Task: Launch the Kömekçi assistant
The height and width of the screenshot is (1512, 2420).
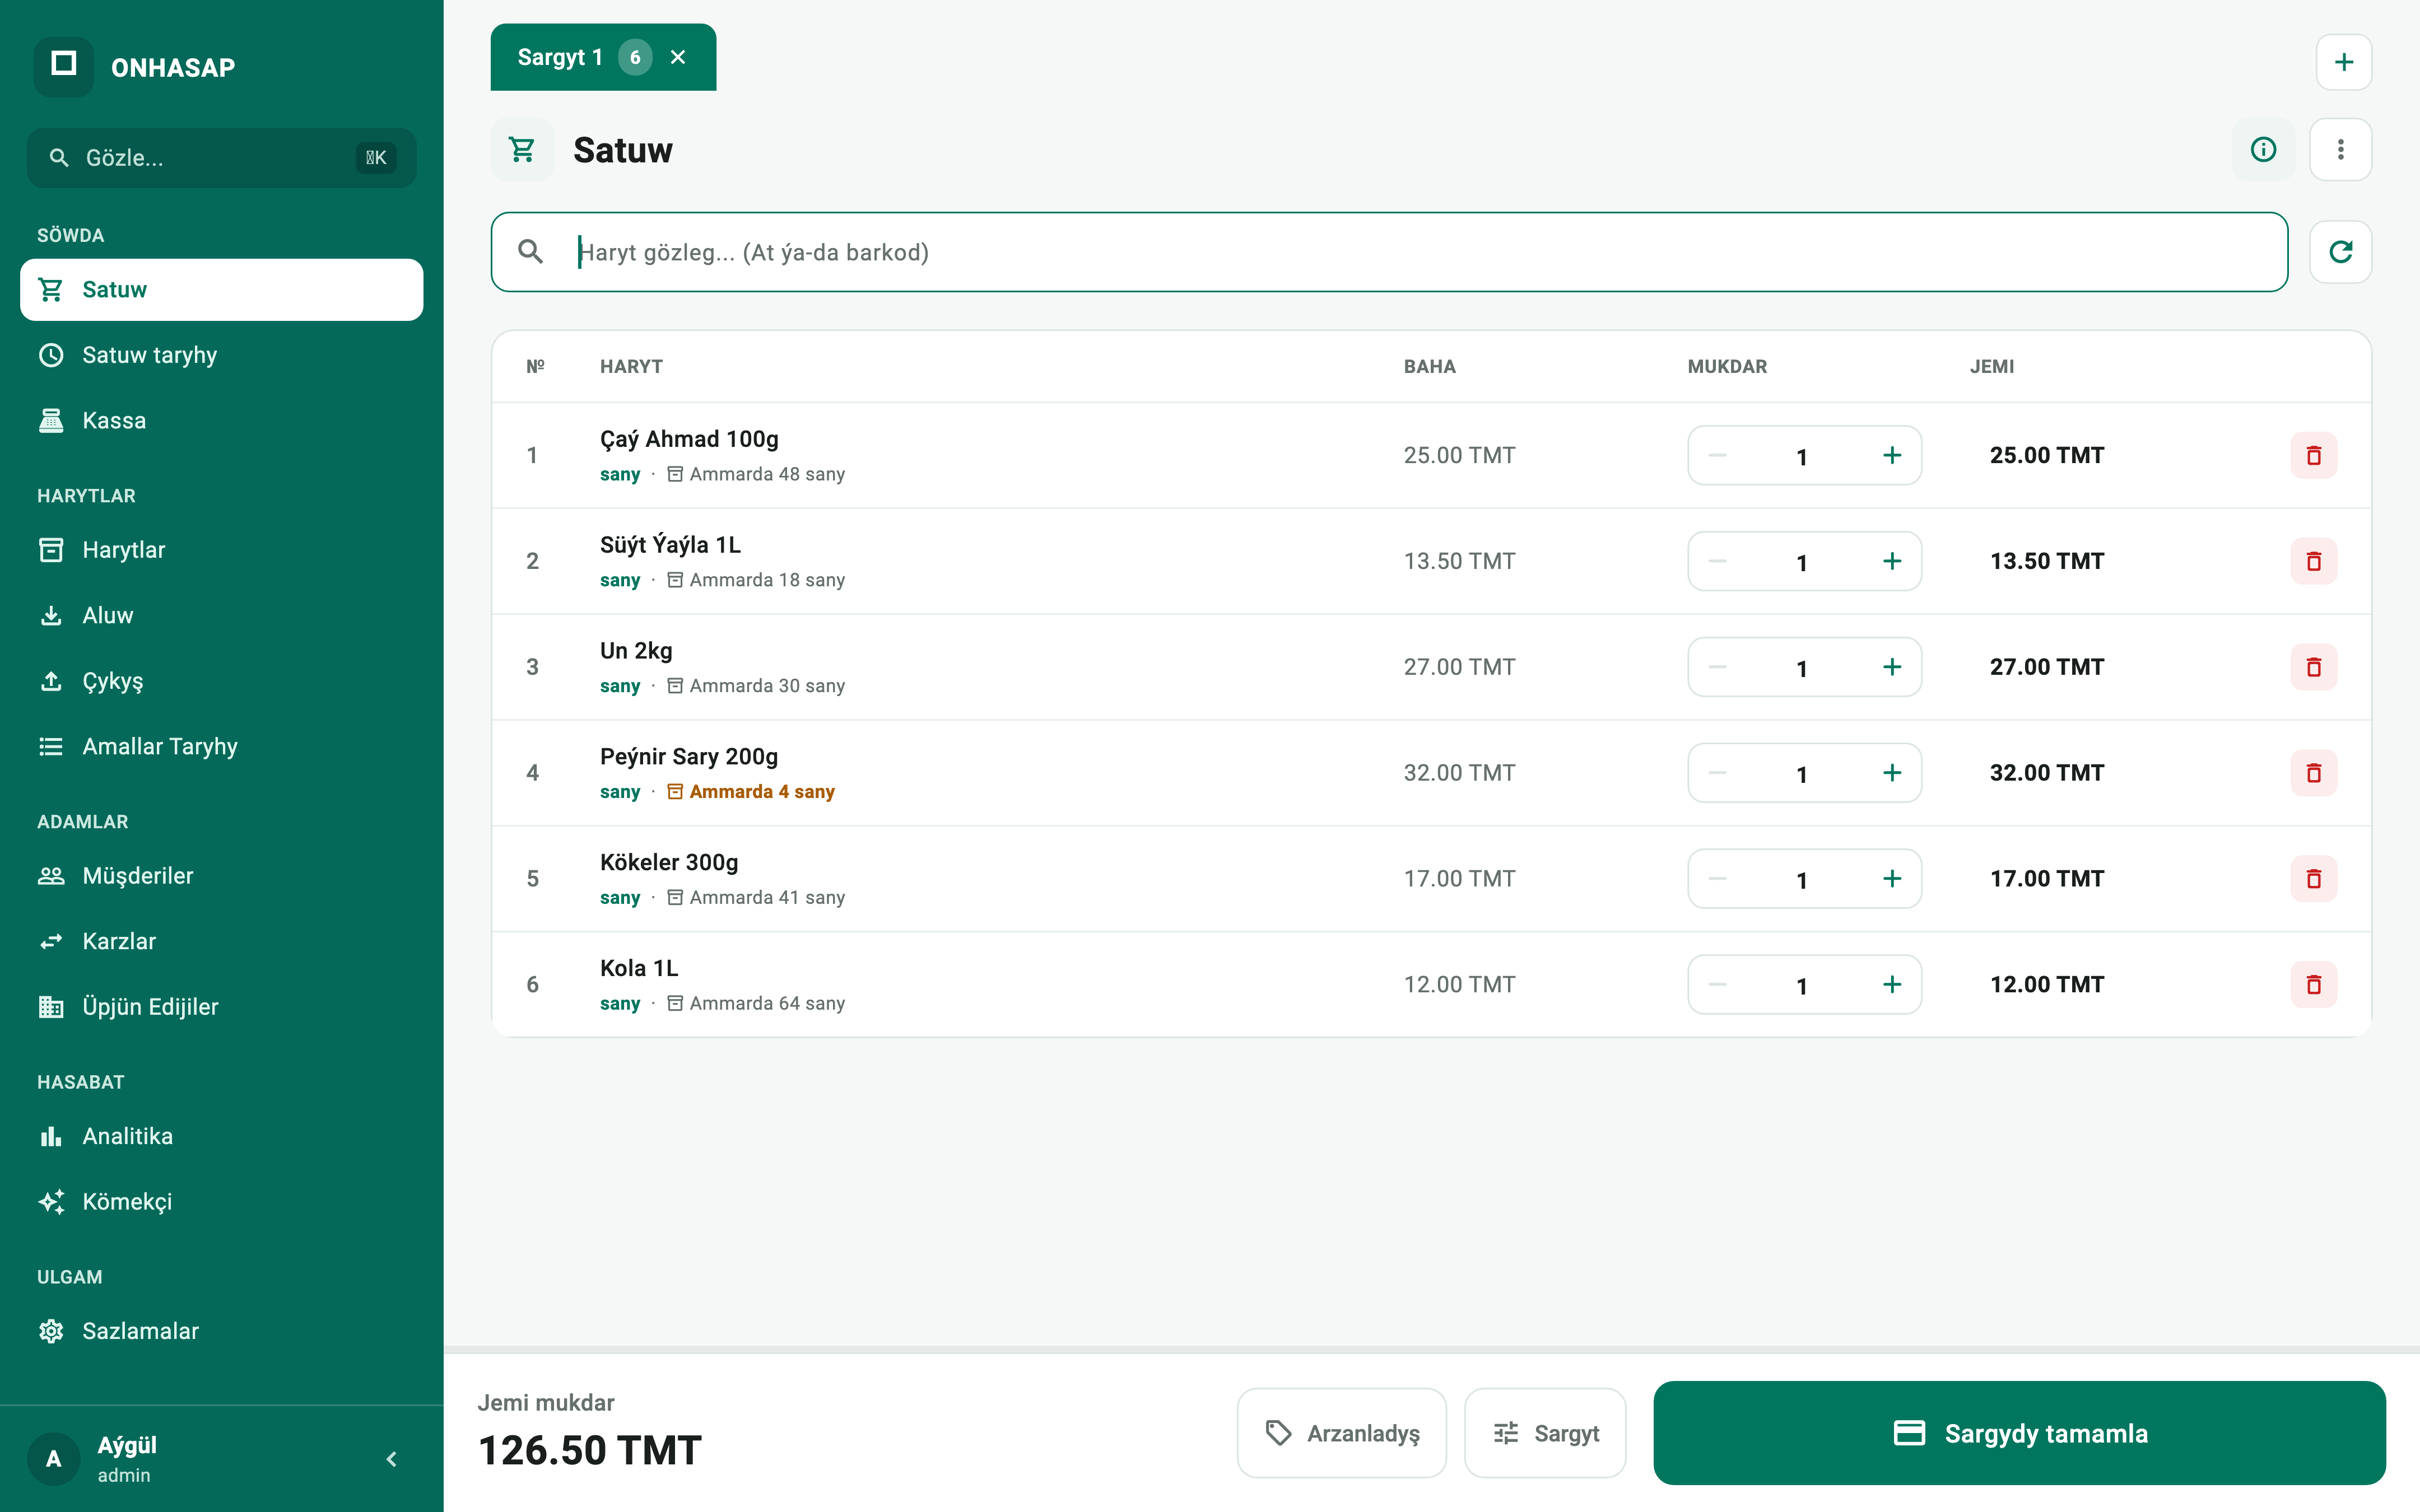Action: (221, 1202)
